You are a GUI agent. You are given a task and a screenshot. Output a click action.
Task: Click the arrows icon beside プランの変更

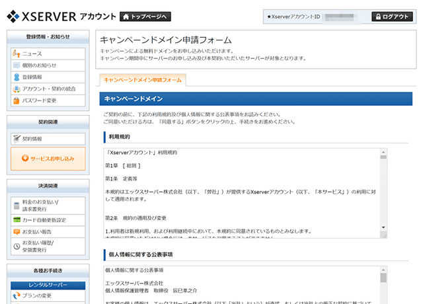point(17,295)
